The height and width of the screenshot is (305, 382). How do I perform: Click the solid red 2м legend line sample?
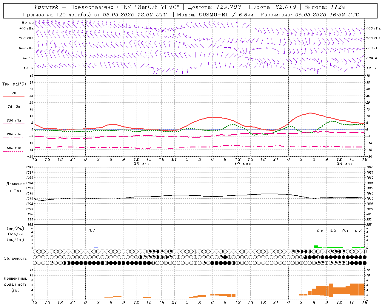click(14, 97)
